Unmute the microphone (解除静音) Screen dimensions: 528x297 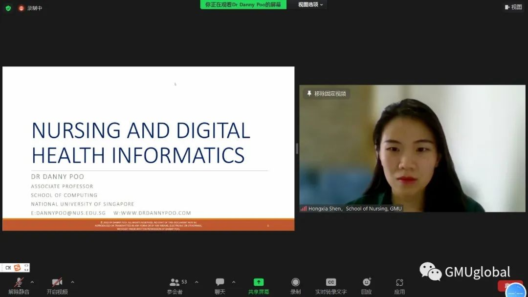pos(19,286)
